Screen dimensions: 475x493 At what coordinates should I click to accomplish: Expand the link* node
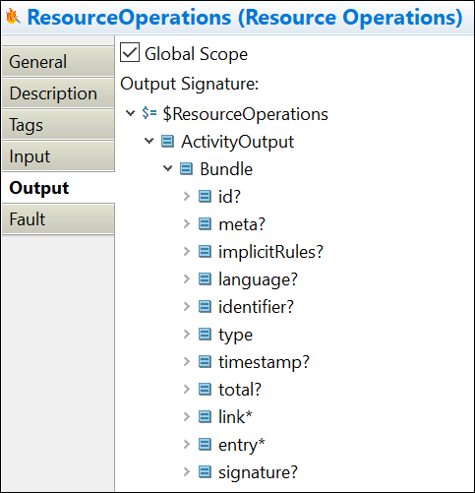pyautogui.click(x=187, y=417)
